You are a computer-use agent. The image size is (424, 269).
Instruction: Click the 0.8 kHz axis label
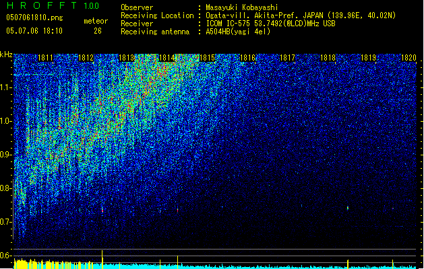(5, 188)
